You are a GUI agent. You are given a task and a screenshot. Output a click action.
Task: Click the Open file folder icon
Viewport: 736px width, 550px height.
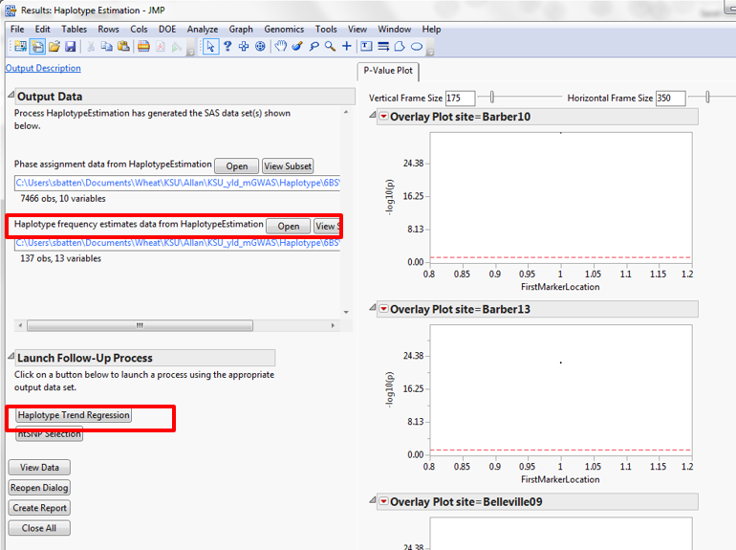tap(54, 46)
